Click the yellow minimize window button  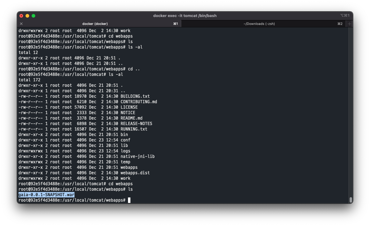tap(27, 16)
